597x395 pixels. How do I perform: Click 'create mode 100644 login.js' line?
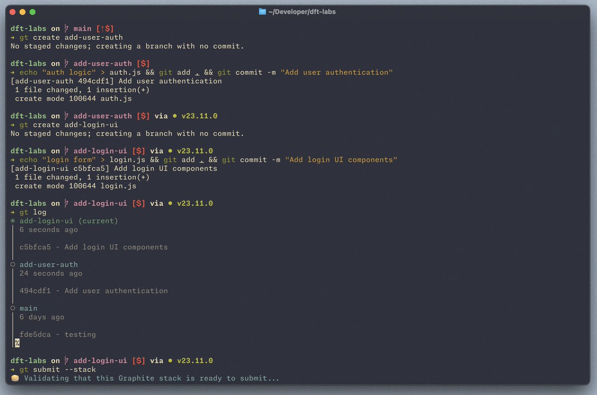(x=76, y=186)
